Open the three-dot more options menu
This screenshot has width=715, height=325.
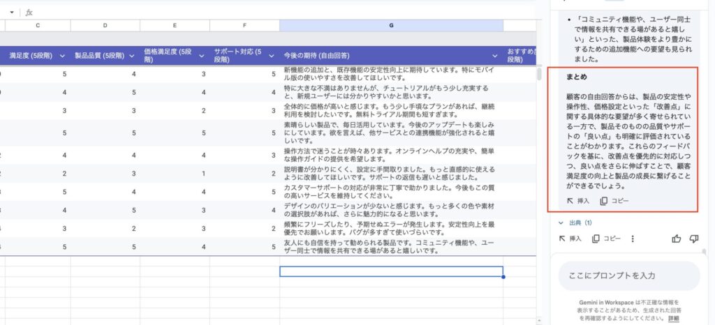[633, 239]
